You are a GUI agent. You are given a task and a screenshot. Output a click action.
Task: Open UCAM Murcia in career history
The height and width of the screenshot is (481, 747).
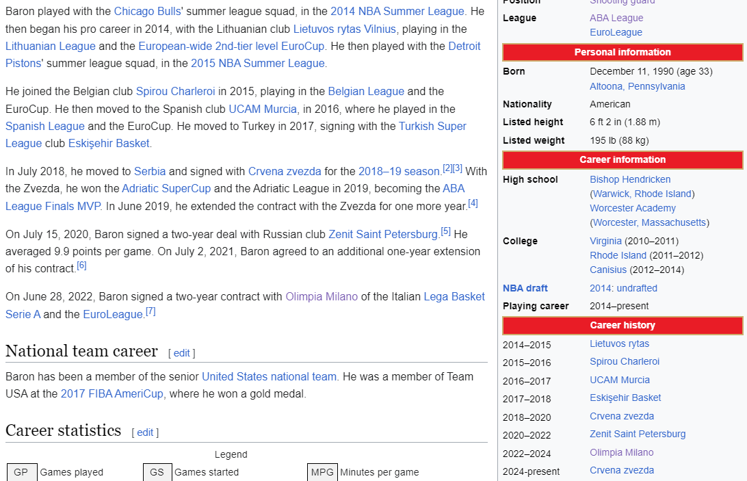coord(620,380)
